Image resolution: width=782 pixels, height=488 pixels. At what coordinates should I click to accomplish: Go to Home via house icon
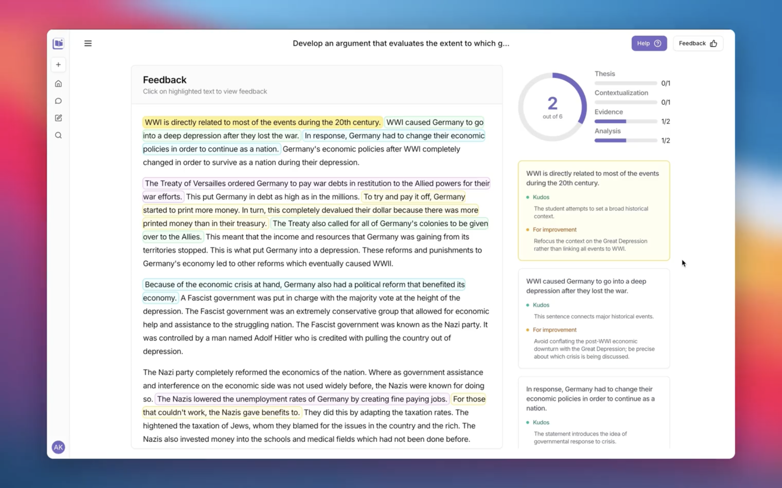(58, 84)
